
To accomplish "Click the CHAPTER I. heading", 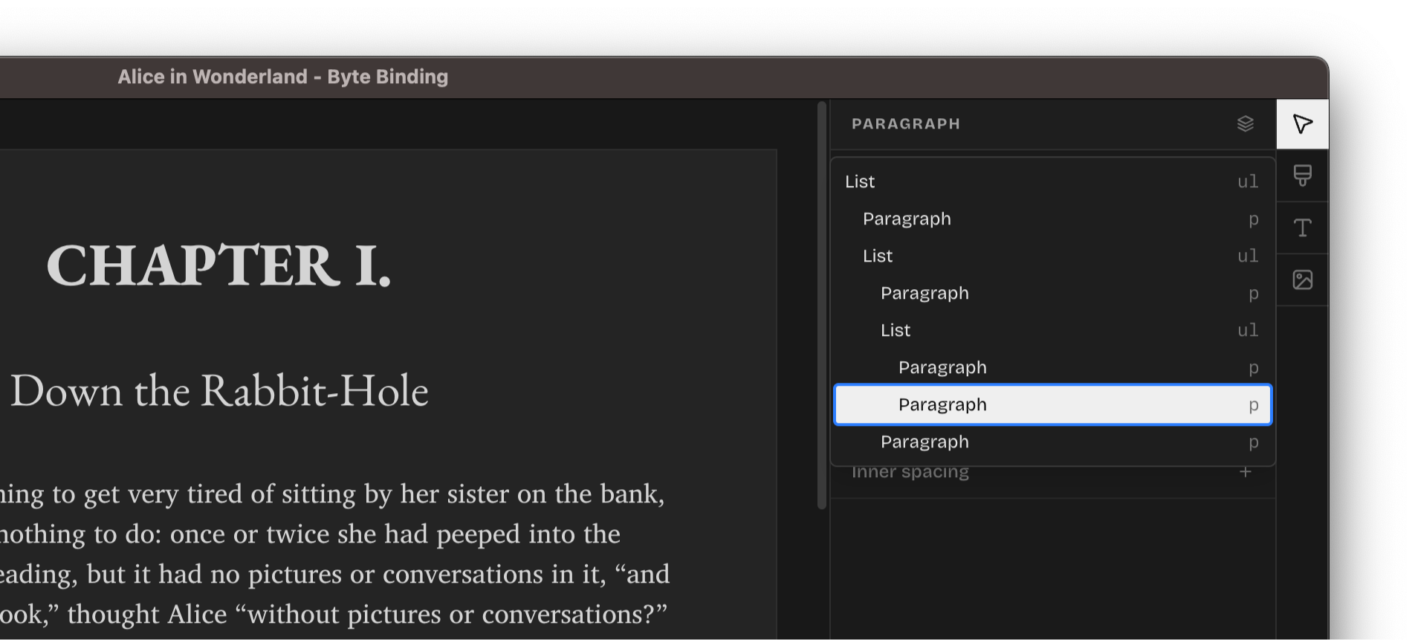I will pos(218,265).
